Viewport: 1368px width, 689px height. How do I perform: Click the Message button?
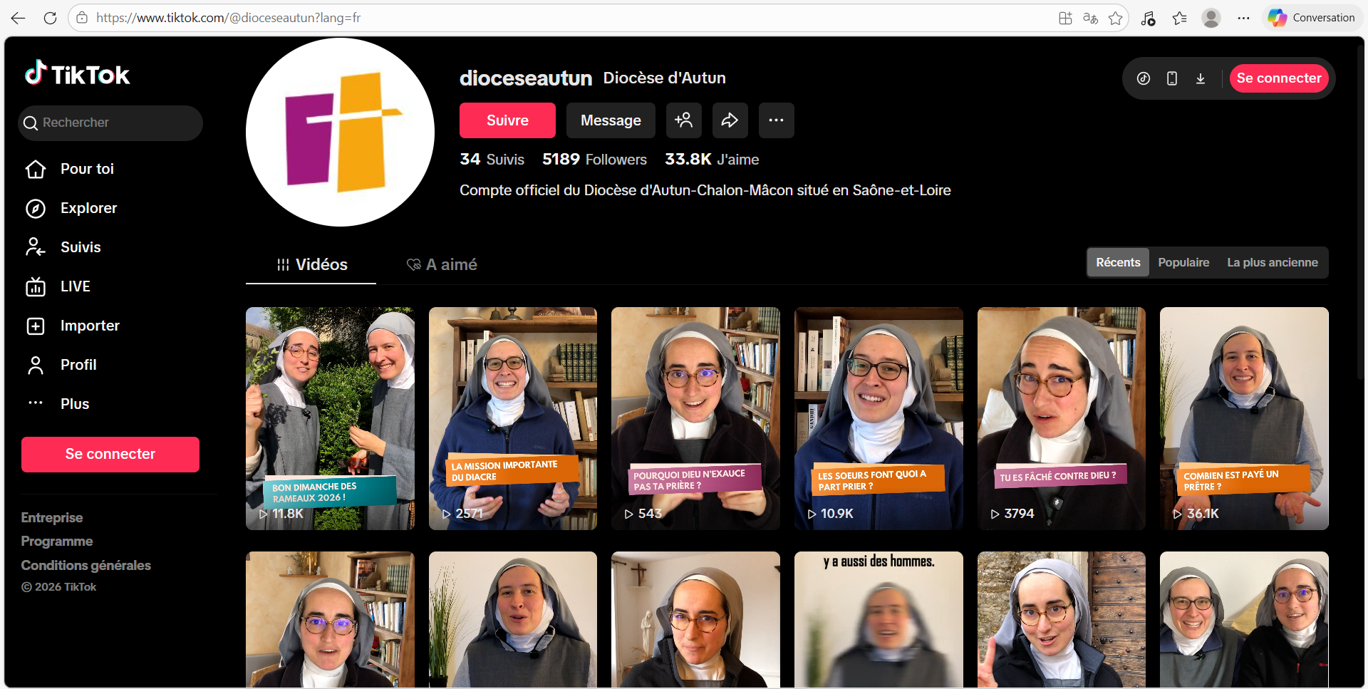coord(611,120)
